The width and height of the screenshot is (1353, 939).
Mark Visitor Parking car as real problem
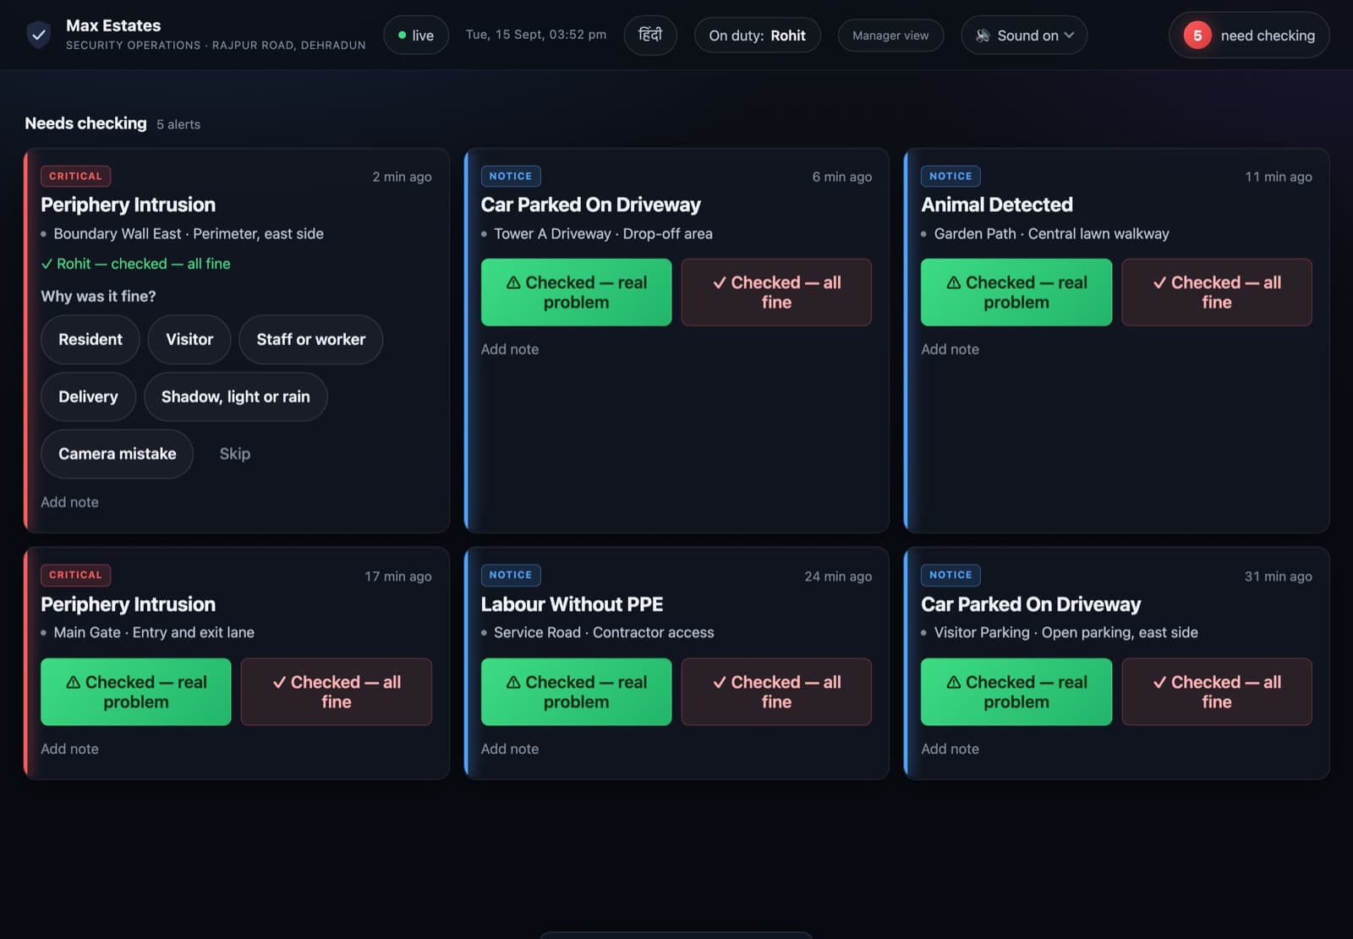coord(1016,692)
